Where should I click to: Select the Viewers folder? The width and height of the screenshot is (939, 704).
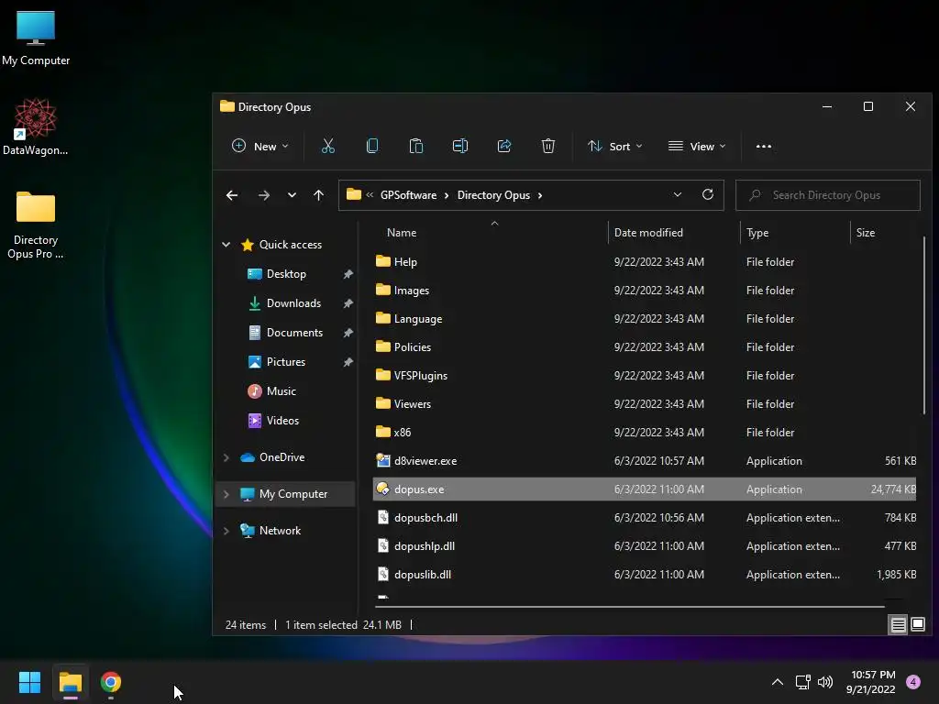[645, 404]
